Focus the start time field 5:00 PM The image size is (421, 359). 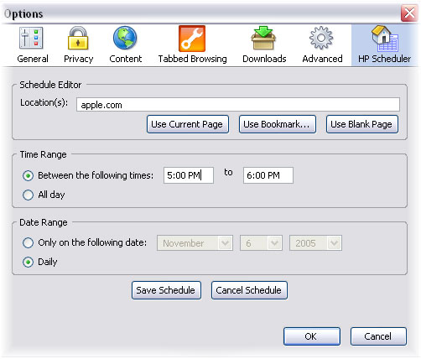[x=189, y=175]
